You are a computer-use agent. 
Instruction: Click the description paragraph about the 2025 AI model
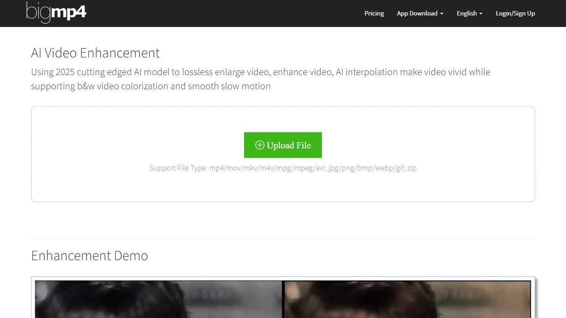pyautogui.click(x=260, y=79)
